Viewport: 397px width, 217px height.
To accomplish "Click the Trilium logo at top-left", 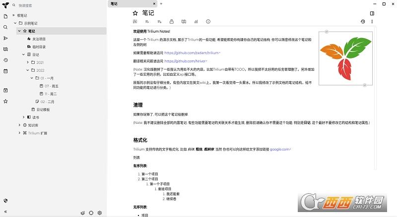I will point(5,5).
